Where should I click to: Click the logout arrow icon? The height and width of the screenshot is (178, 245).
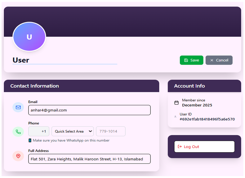(180, 147)
